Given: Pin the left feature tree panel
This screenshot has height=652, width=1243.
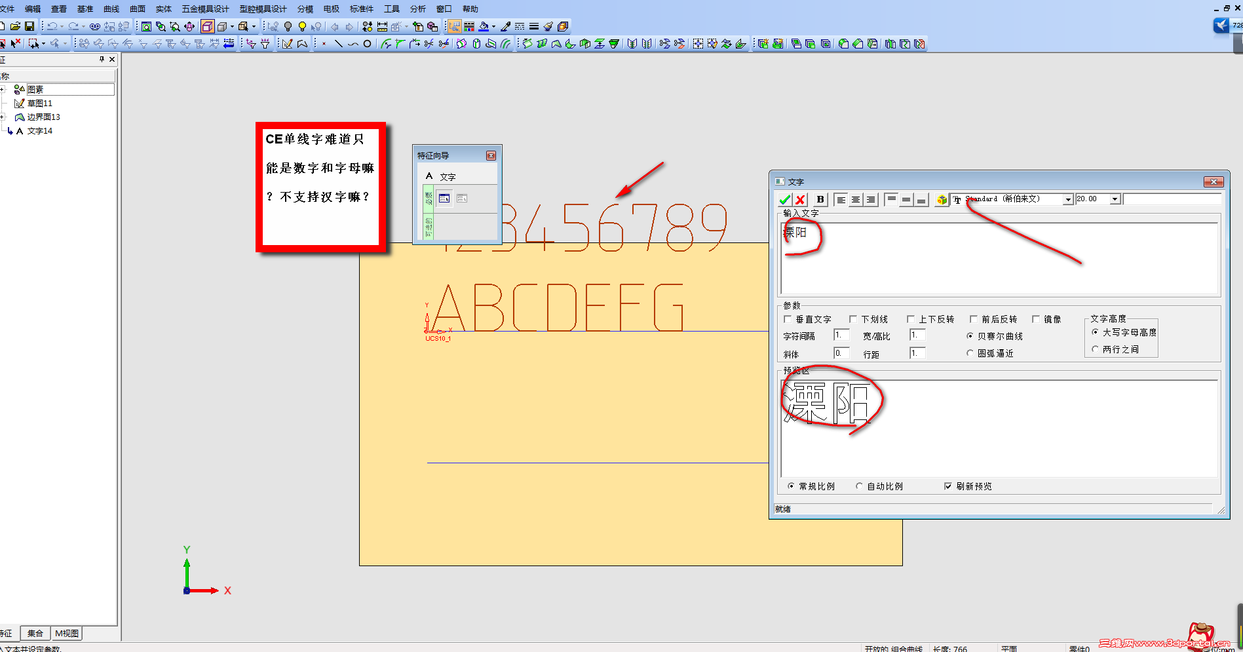Looking at the screenshot, I should click(102, 59).
